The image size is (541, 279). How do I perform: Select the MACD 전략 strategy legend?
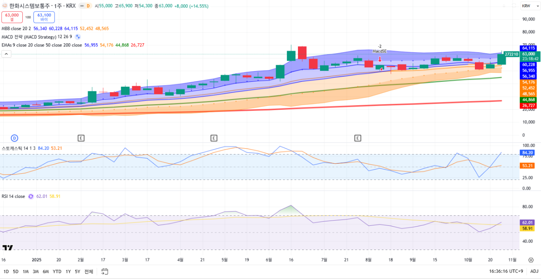pos(37,37)
